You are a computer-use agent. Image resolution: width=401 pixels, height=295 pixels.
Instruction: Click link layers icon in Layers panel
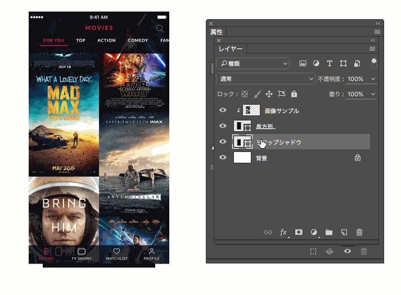tap(268, 233)
